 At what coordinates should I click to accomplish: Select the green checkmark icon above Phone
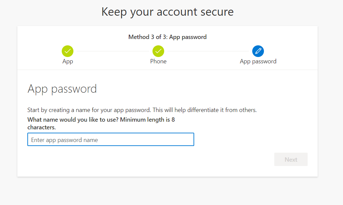tap(158, 51)
